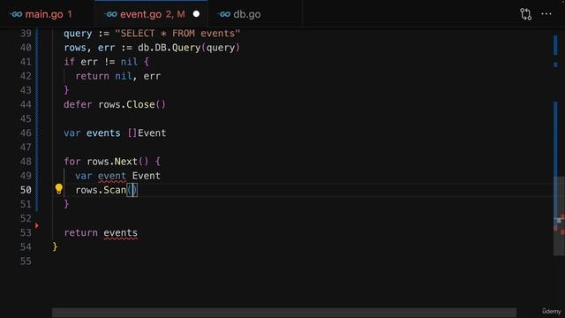Open changes compare icon in editor toolbar
This screenshot has height=318, width=565.
tap(526, 14)
